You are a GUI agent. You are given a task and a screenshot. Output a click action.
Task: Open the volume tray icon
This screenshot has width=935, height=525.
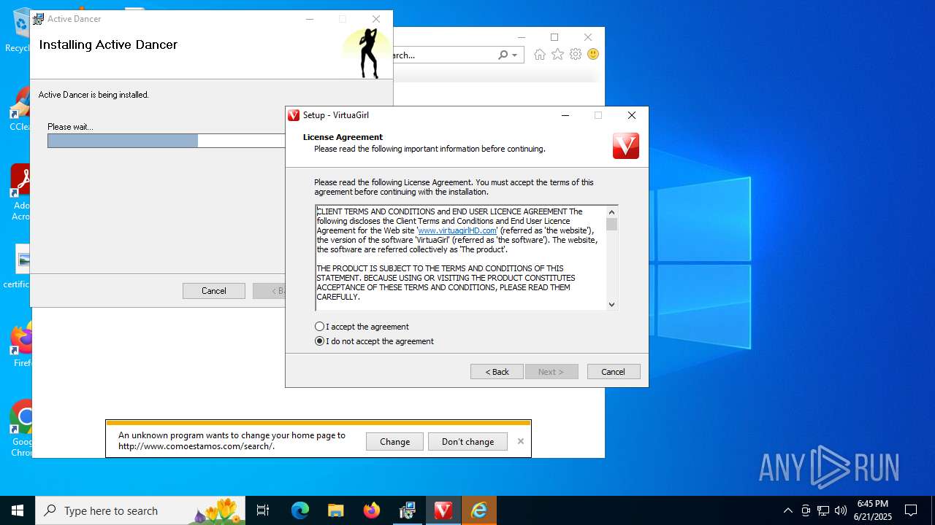point(841,510)
